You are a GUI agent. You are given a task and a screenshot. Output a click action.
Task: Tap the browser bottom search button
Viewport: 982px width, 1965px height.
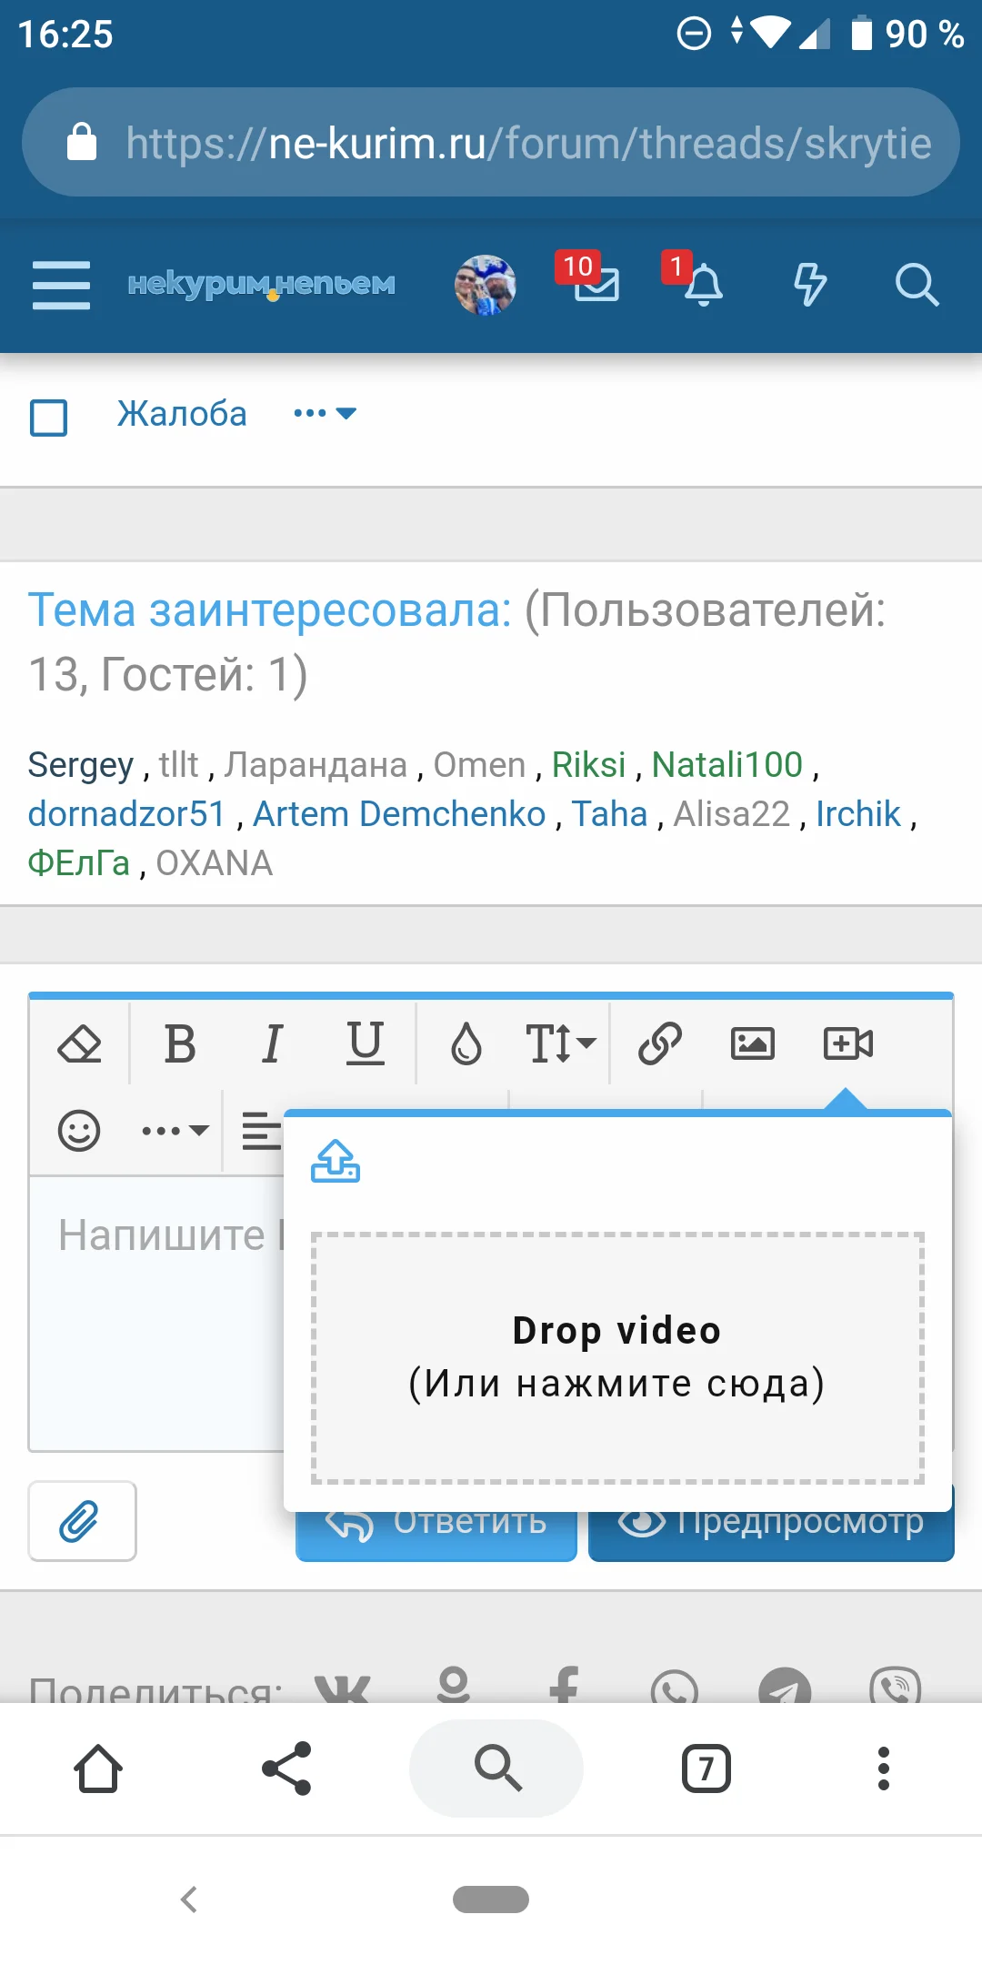(x=496, y=1768)
